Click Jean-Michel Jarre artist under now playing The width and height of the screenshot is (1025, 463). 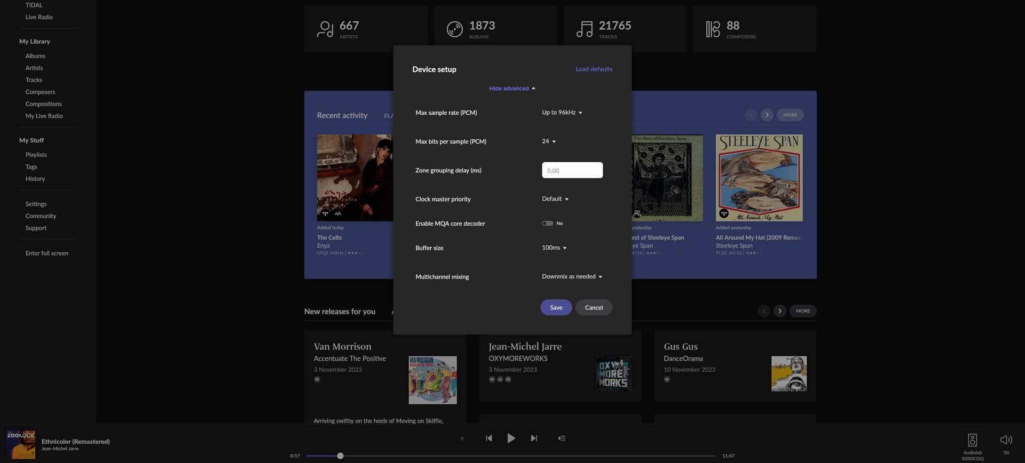[x=60, y=449]
